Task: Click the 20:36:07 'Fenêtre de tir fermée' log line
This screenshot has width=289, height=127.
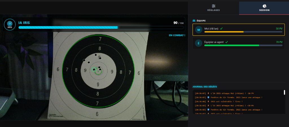Action: [229, 97]
